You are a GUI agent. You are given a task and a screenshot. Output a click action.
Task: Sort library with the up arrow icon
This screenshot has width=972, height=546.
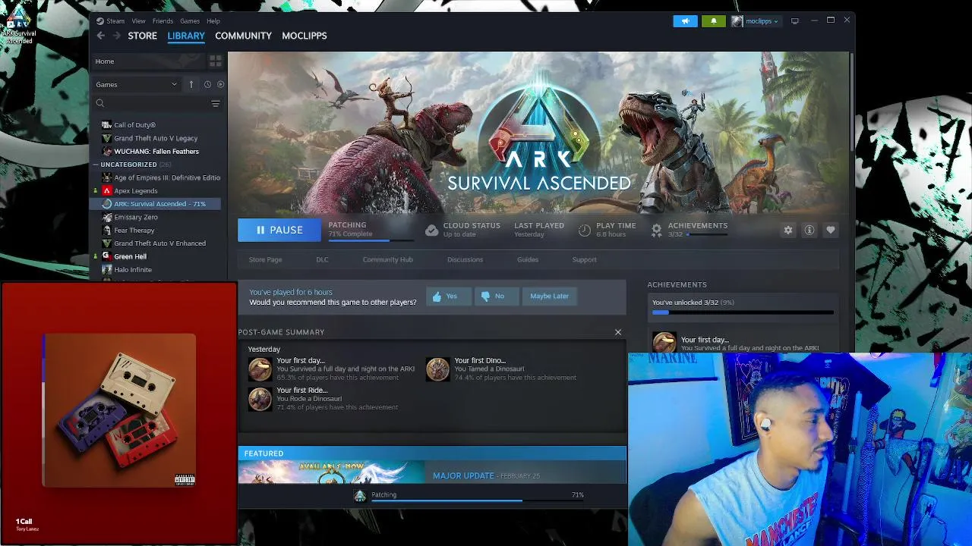(191, 84)
